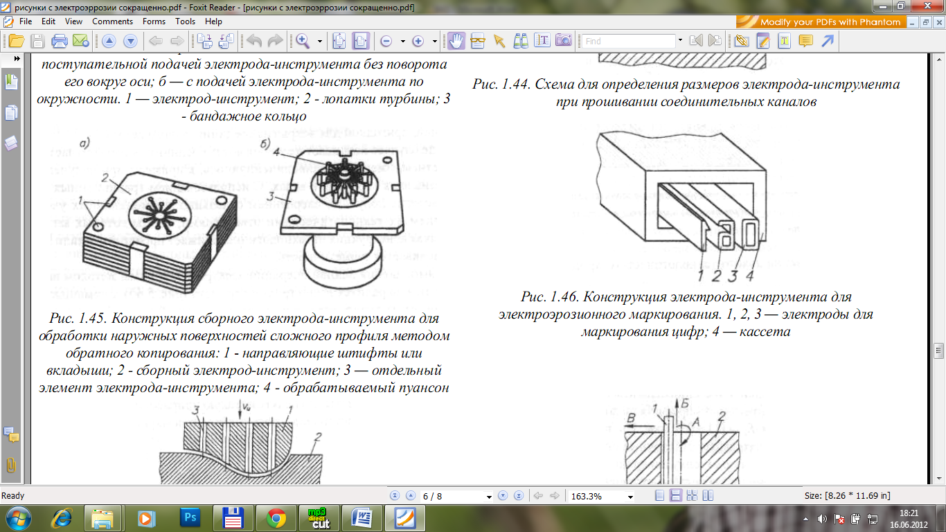946x532 pixels.
Task: Click inside the Find search box
Action: click(x=628, y=41)
